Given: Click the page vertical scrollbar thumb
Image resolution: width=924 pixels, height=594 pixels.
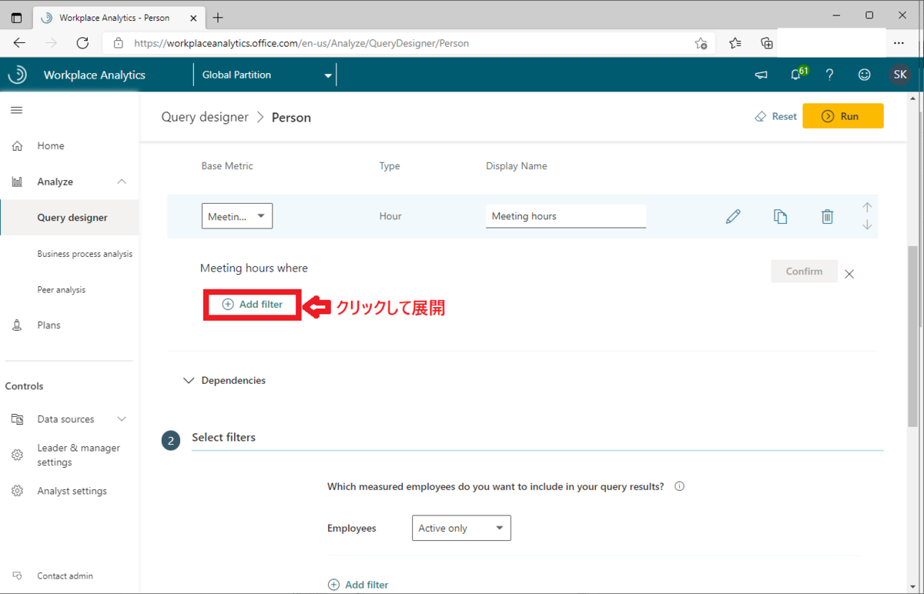Looking at the screenshot, I should coord(913,336).
